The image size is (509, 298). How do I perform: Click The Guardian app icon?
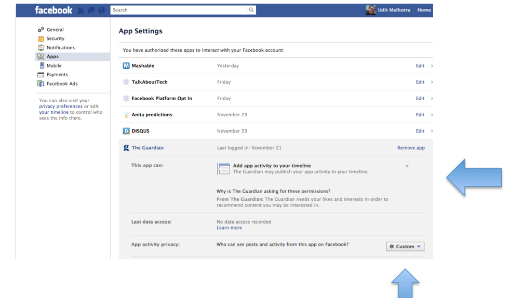(126, 147)
